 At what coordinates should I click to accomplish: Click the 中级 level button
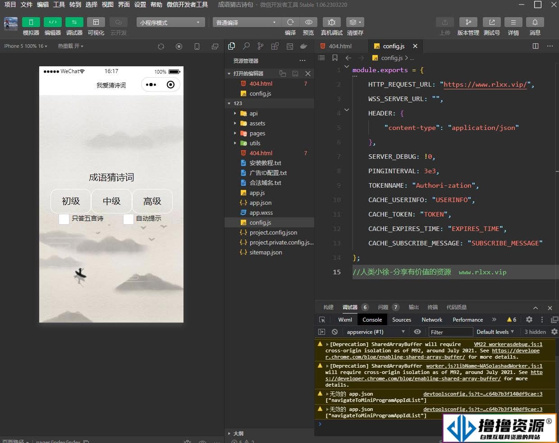[111, 201]
